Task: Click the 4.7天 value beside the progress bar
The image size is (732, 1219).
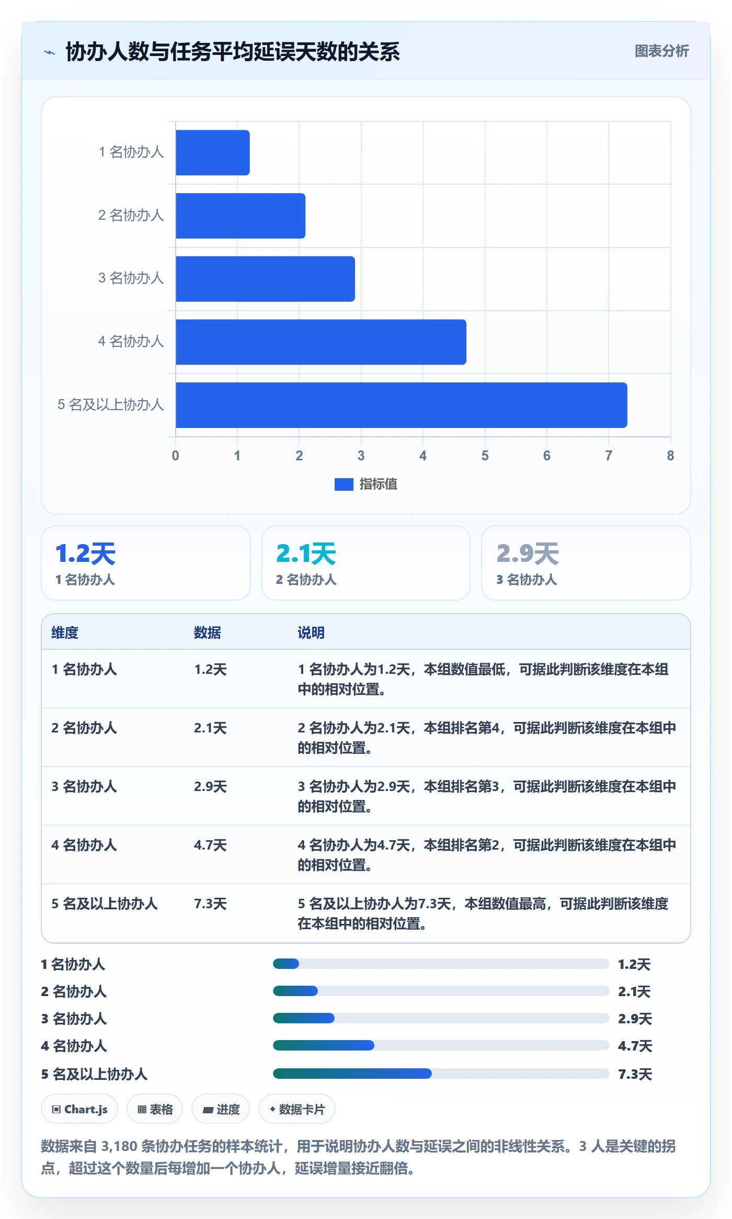Action: point(635,1046)
